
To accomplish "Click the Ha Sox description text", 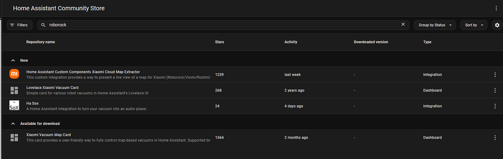I will coord(87,109).
